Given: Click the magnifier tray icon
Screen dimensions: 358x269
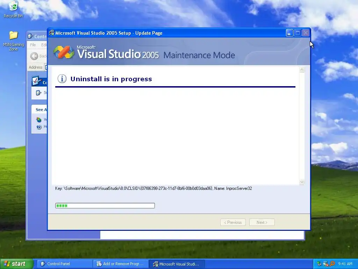Looking at the screenshot, I should [x=332, y=264].
